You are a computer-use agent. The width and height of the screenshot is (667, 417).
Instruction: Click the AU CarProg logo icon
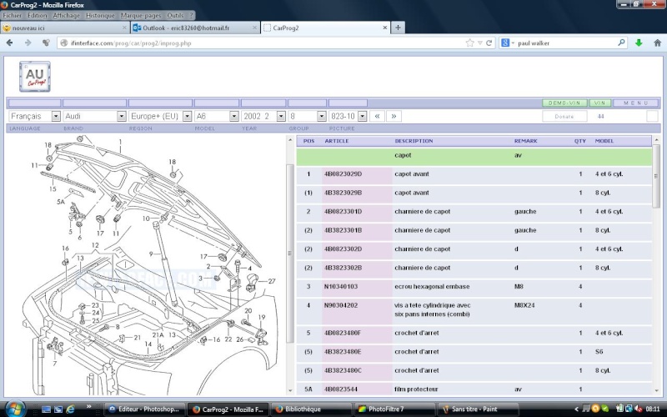click(35, 77)
